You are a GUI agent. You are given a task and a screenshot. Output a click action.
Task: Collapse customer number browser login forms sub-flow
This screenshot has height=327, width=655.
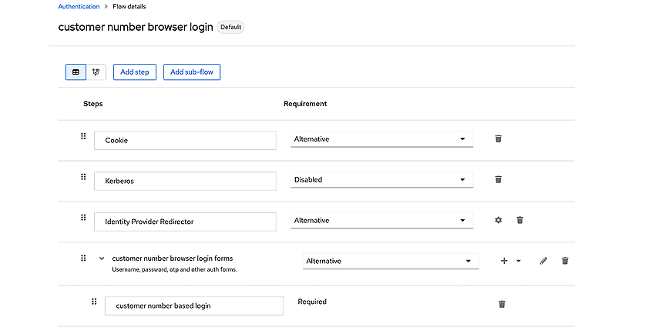(x=102, y=259)
